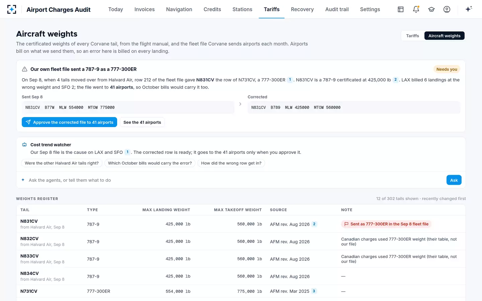482x301 pixels.
Task: Open the notifications bell
Action: pyautogui.click(x=416, y=9)
